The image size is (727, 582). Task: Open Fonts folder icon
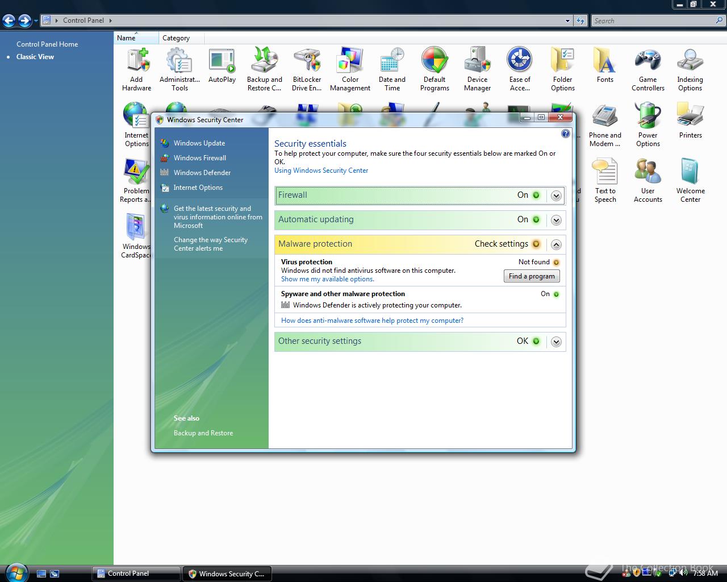(x=605, y=66)
